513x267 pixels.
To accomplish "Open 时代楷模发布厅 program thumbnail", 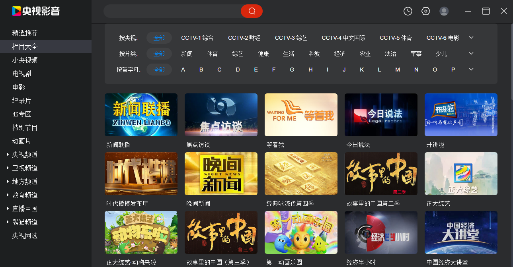I will (141, 174).
